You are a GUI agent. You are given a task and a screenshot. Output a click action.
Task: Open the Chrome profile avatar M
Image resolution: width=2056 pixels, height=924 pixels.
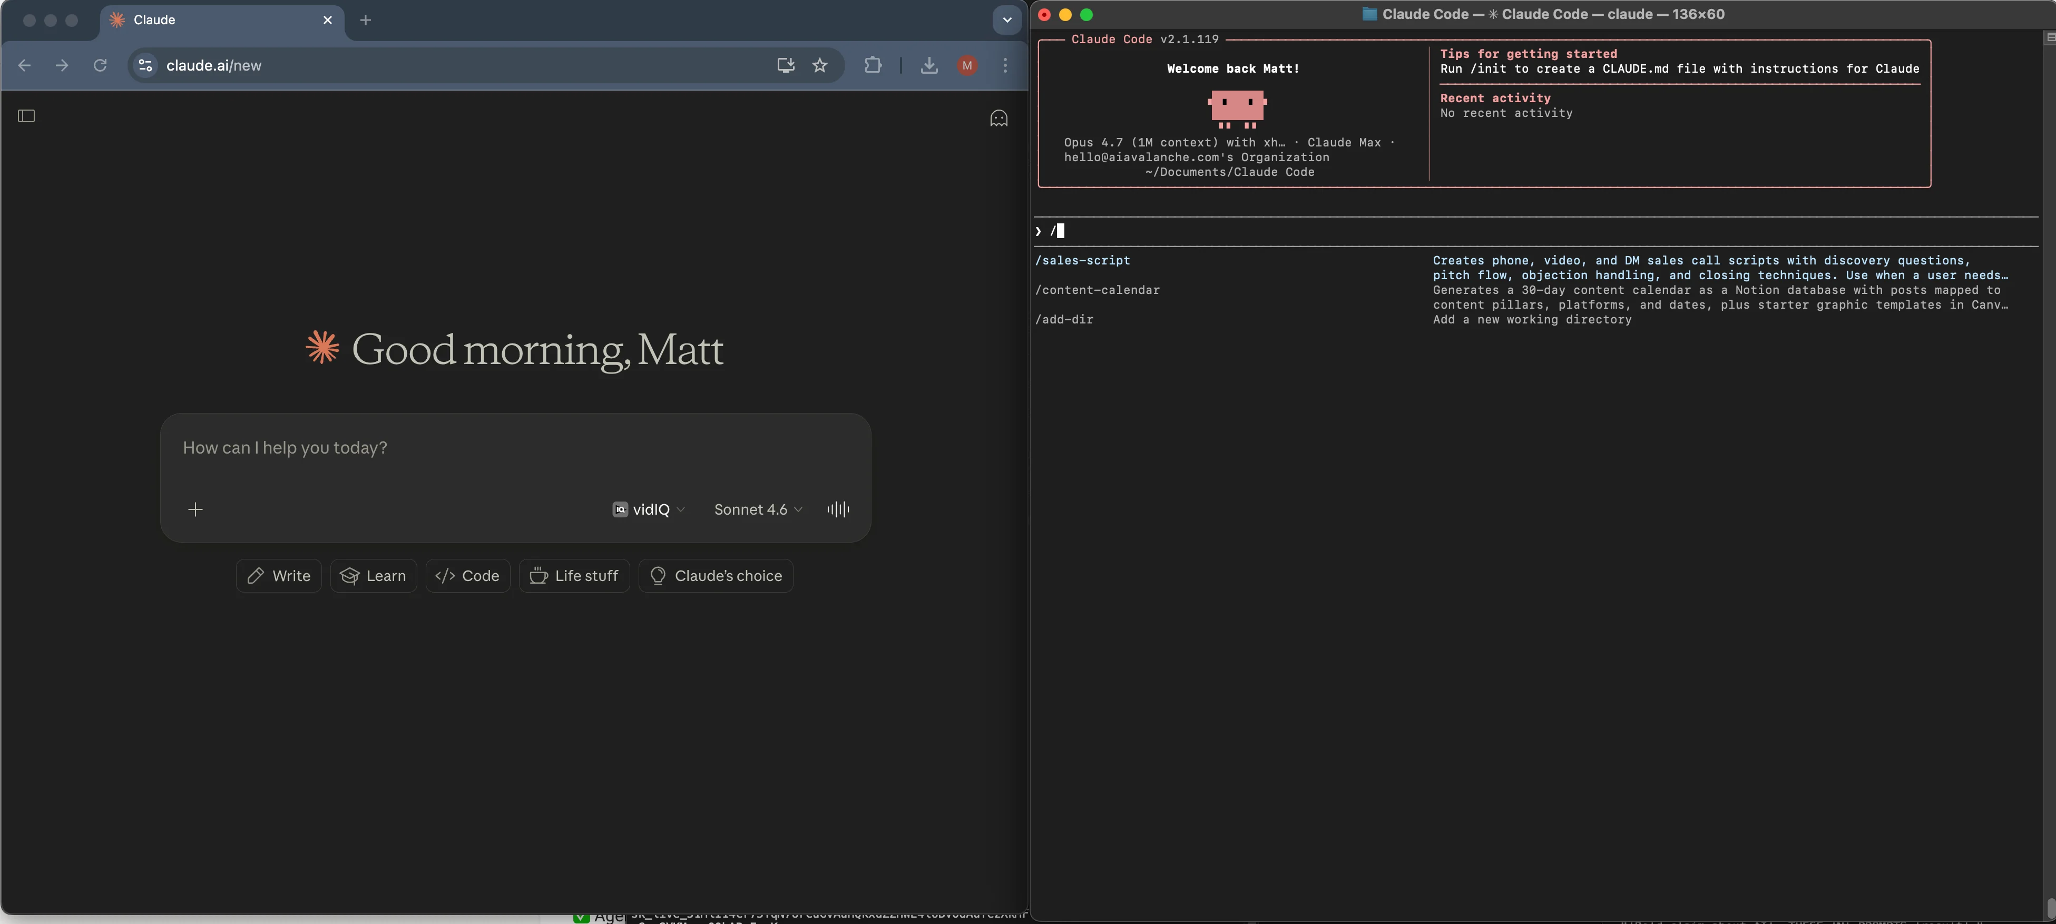pyautogui.click(x=967, y=65)
